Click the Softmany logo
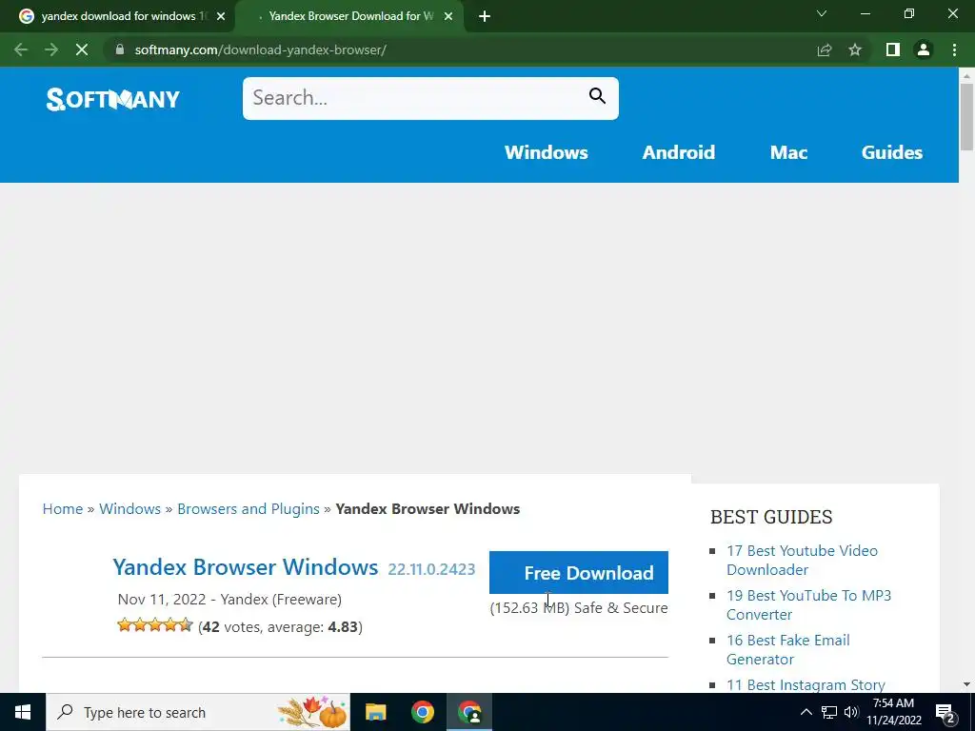Image resolution: width=975 pixels, height=731 pixels. (113, 99)
